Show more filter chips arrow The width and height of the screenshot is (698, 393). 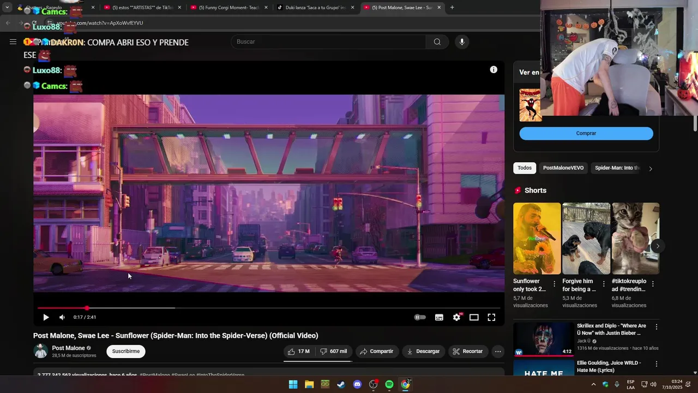(x=650, y=169)
